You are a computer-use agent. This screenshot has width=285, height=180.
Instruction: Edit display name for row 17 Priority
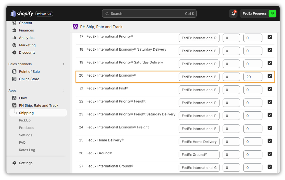[199, 38]
